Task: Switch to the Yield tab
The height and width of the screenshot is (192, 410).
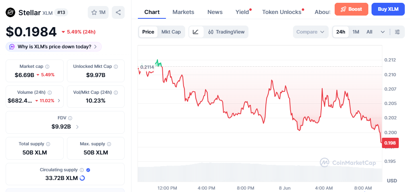Action: (242, 12)
